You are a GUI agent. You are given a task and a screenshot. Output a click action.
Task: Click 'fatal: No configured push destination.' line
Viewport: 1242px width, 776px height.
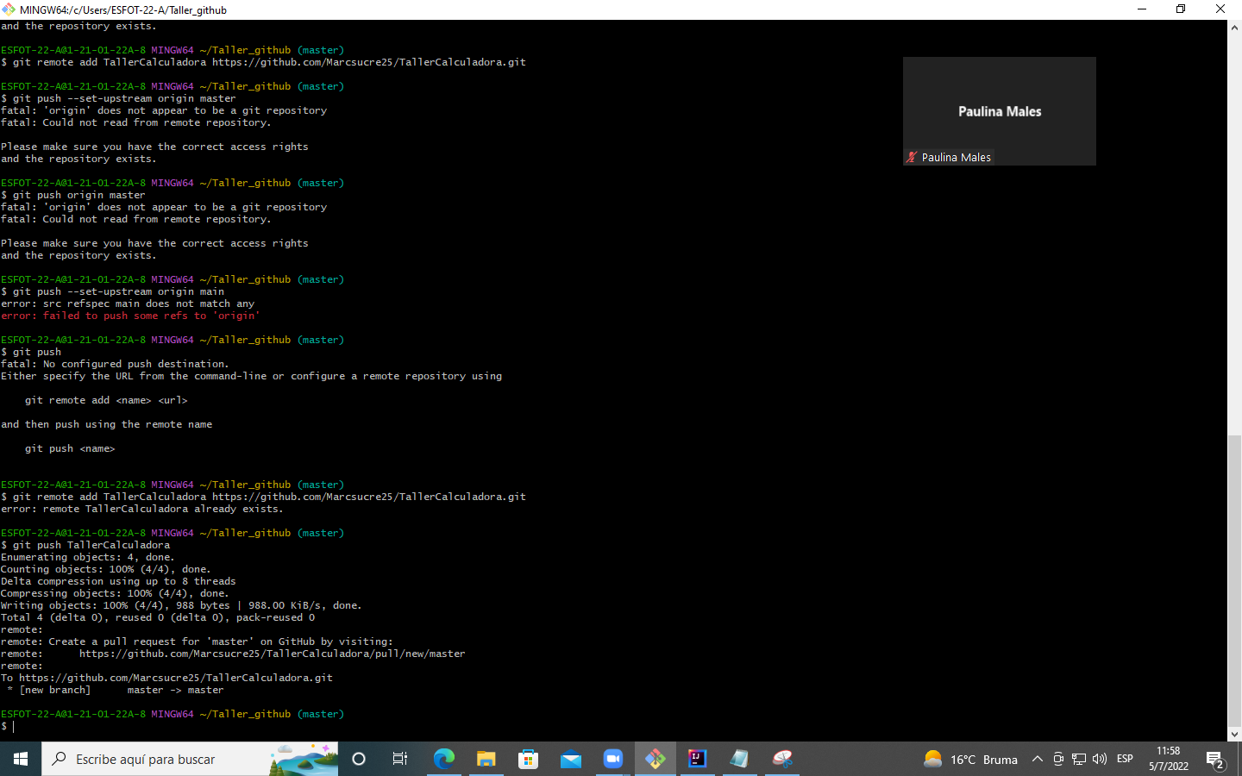point(115,364)
